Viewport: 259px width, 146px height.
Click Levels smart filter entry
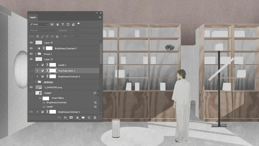point(50,107)
